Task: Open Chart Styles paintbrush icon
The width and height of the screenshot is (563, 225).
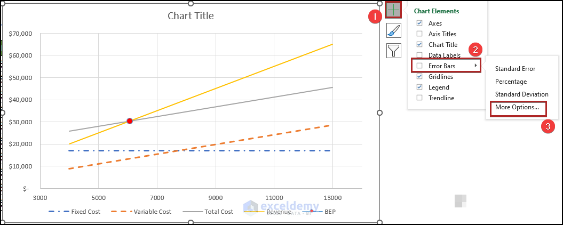Action: 393,31
